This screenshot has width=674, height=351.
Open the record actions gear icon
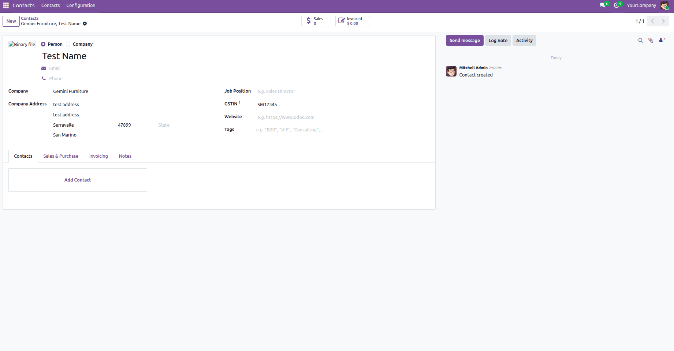tap(85, 24)
